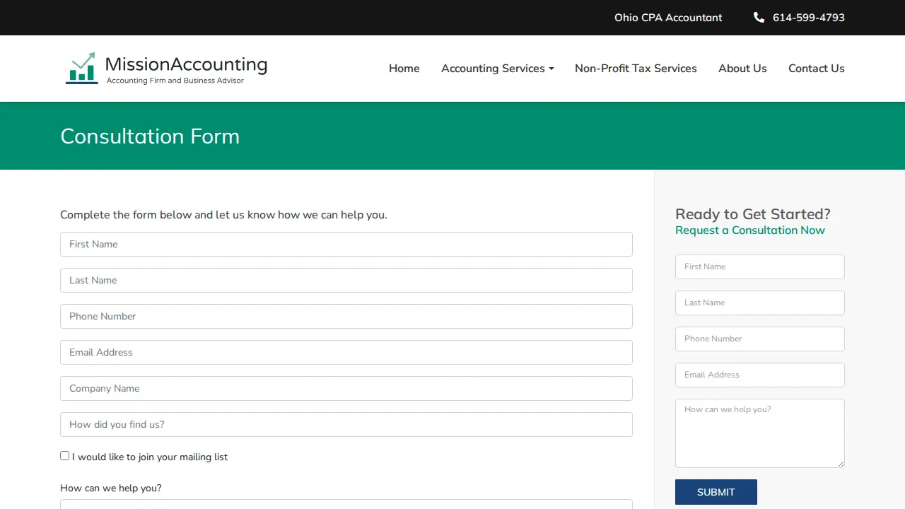Click the Company Name input field
Screen dimensions: 905x509
click(x=346, y=388)
